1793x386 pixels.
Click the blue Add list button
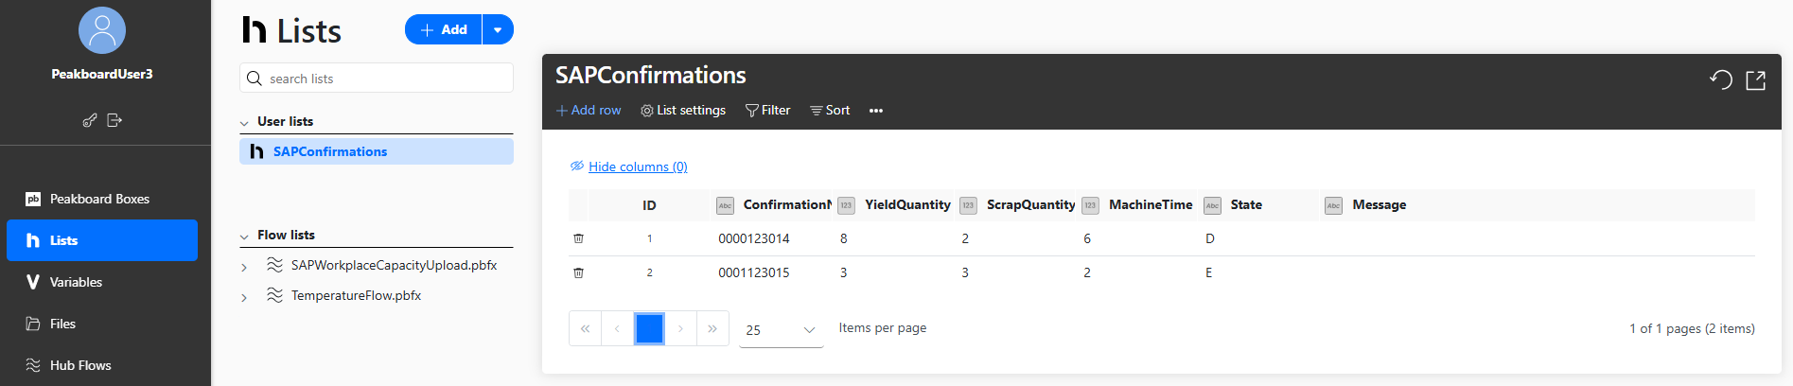tap(444, 29)
